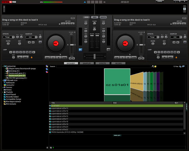This screenshot has height=151, width=189.
Task: Toggle left deck PFL headphone button
Action: coord(80,50)
